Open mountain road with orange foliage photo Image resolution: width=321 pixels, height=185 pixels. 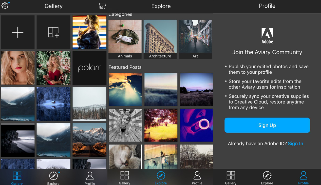pyautogui.click(x=89, y=140)
